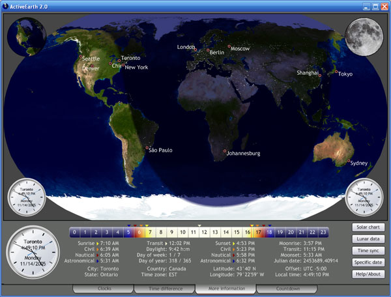Close the ActiveEarth window
391x297 pixels.
[x=384, y=7]
